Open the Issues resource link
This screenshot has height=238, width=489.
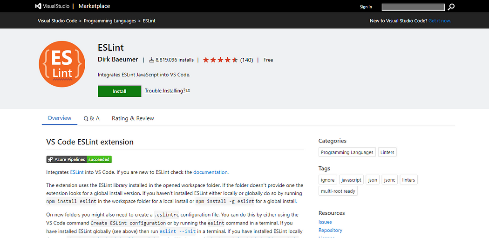tap(325, 222)
